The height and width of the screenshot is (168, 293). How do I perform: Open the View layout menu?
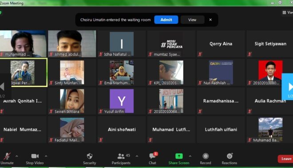point(288,12)
